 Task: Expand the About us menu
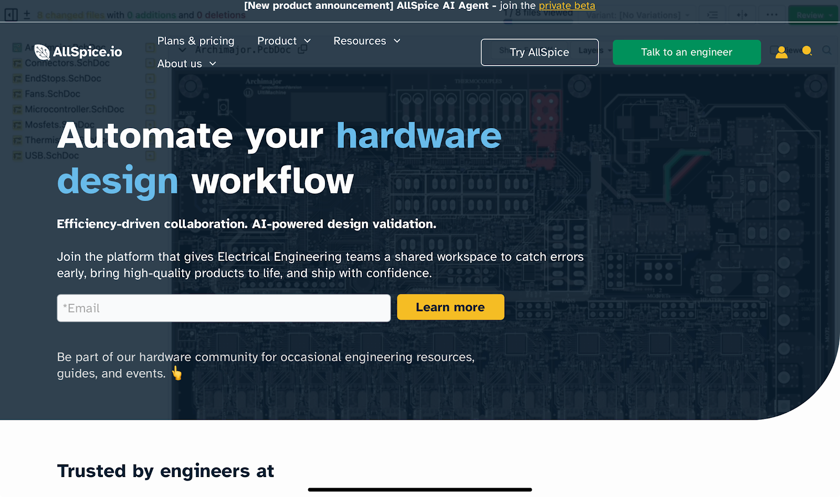coord(187,64)
